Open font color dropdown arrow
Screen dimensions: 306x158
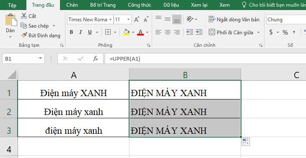click(x=147, y=32)
